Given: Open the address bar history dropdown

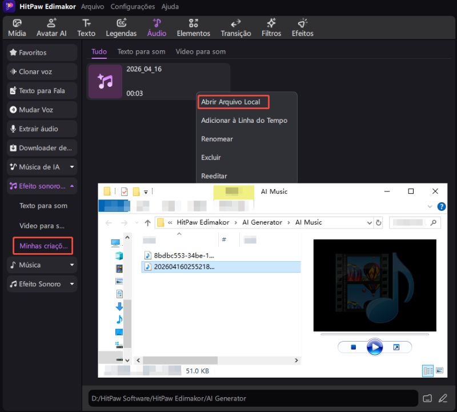Looking at the screenshot, I should (369, 223).
